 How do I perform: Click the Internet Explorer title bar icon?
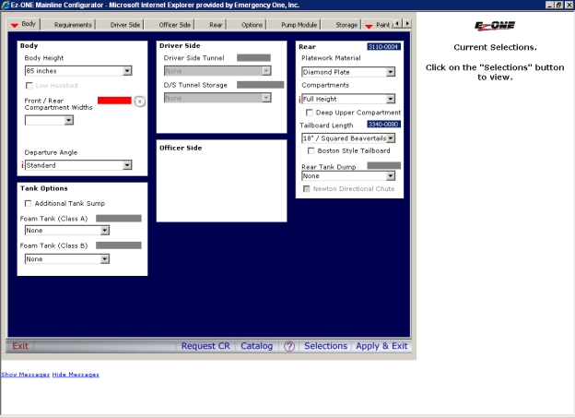pyautogui.click(x=6, y=5)
